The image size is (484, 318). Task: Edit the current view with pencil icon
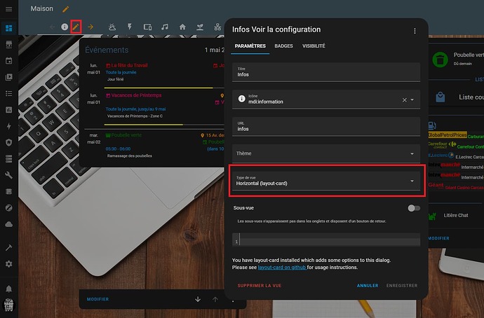tap(76, 27)
